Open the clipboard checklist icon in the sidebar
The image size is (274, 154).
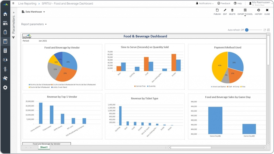tap(5, 32)
